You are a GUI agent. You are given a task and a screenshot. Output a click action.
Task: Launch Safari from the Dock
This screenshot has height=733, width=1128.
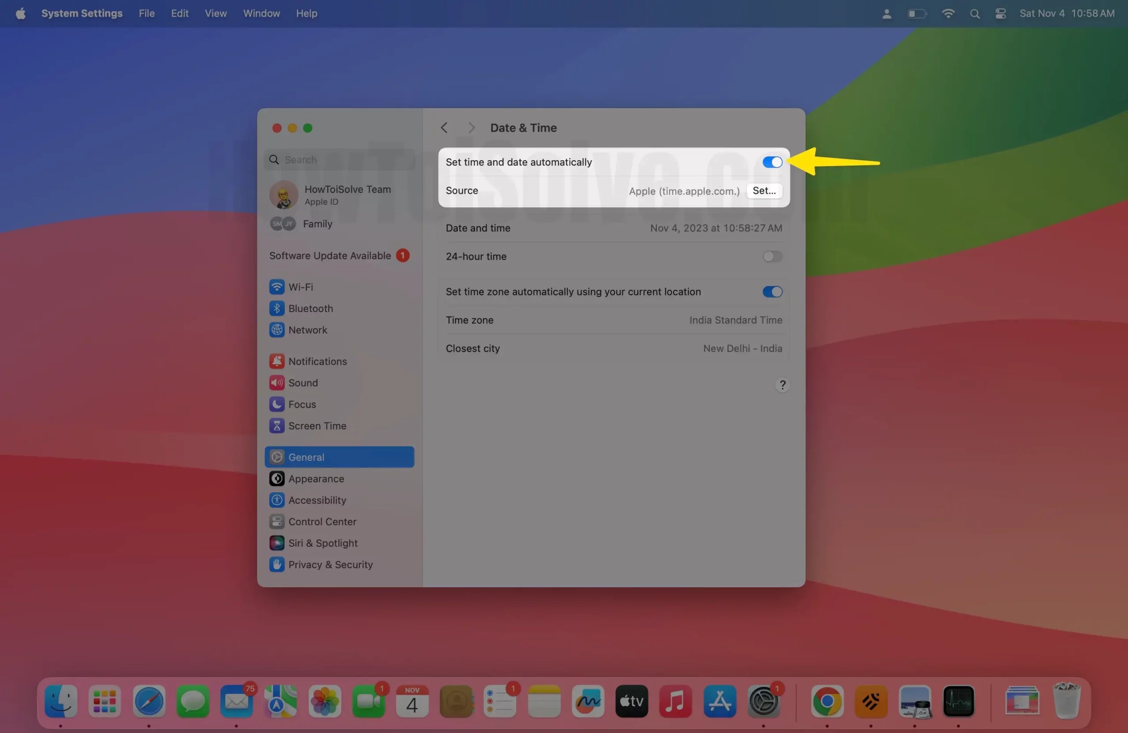148,701
